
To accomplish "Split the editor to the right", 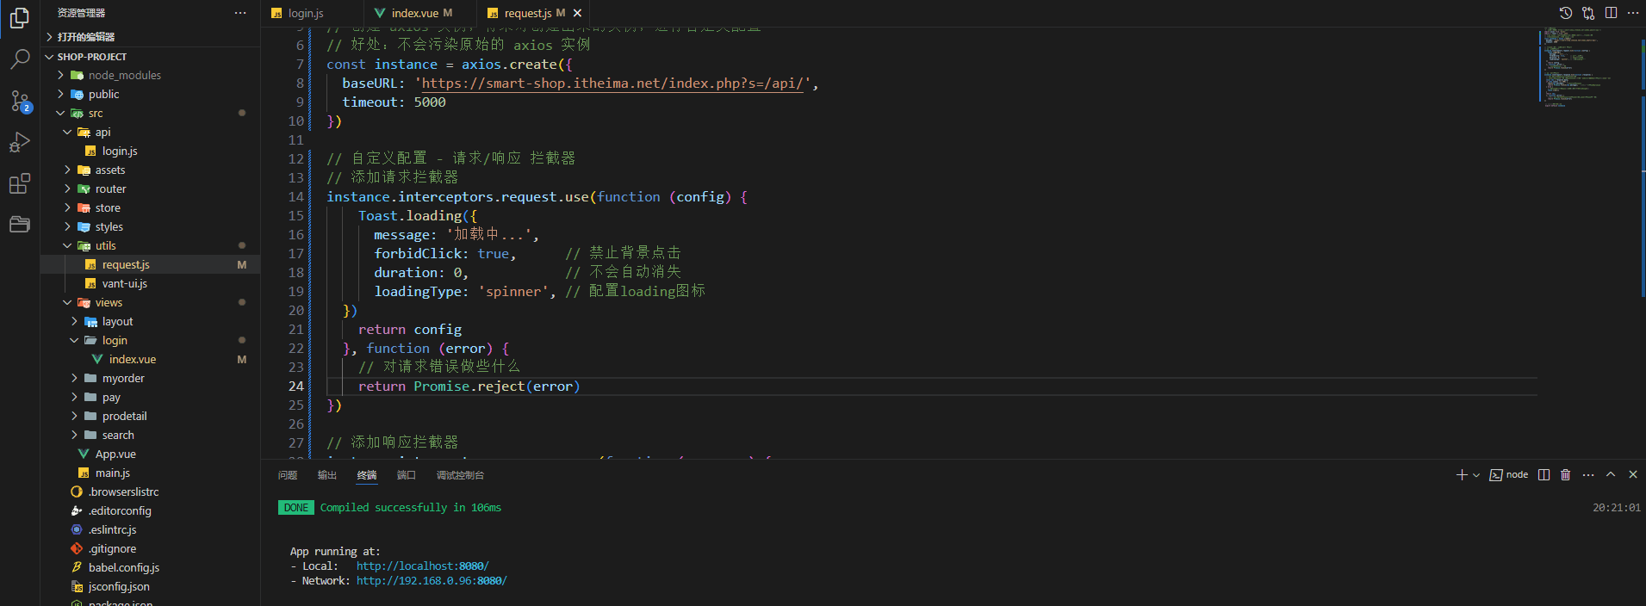I will coord(1611,13).
